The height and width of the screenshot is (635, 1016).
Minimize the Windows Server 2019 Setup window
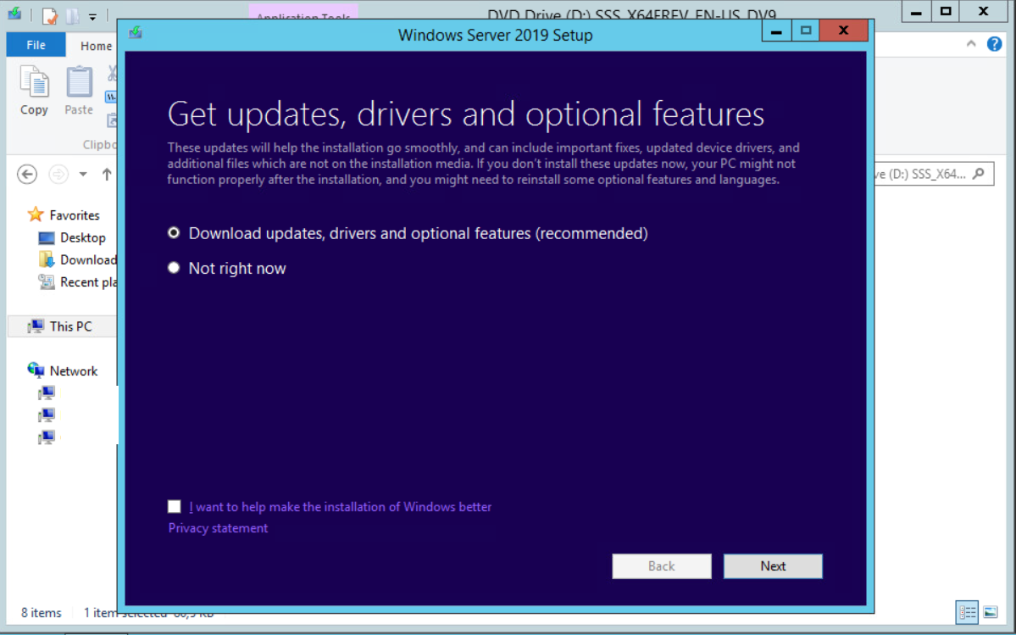[776, 31]
